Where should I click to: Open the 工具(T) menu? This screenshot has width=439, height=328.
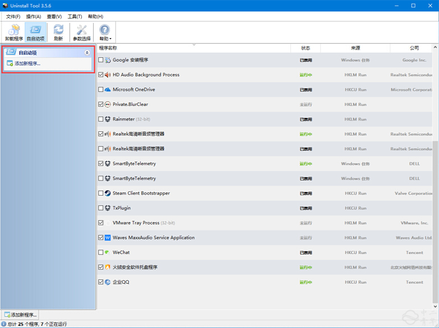pyautogui.click(x=75, y=16)
